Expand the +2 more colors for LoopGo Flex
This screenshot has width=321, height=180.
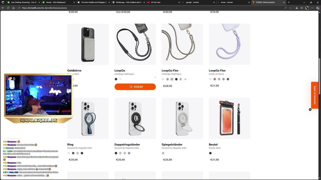185,79
